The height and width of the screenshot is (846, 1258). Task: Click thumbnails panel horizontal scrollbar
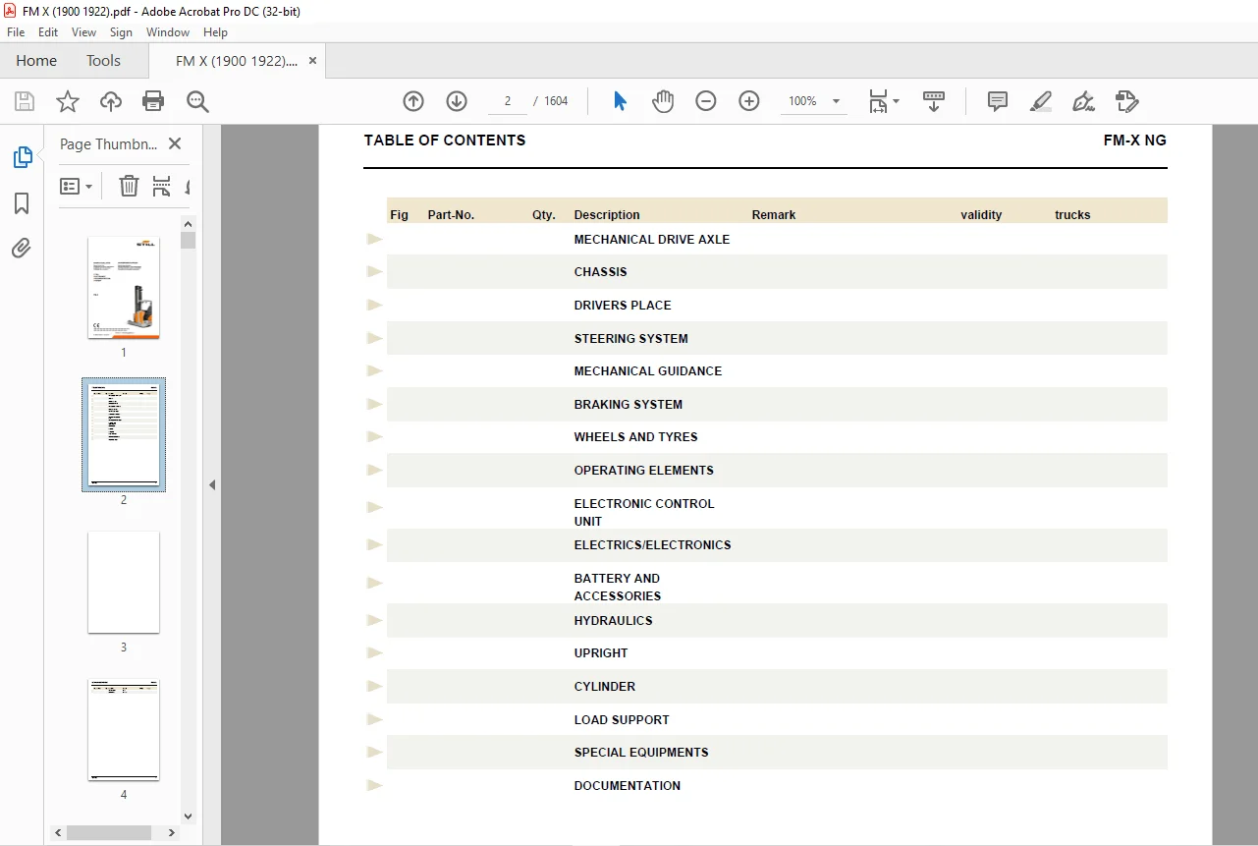109,832
